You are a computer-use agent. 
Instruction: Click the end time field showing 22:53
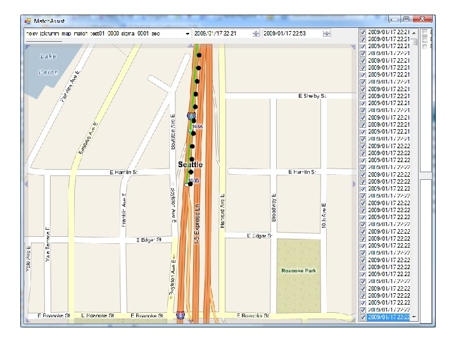[x=293, y=34]
